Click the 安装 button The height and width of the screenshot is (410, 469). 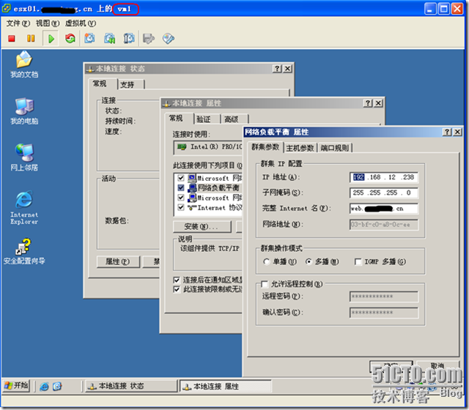pyautogui.click(x=202, y=227)
